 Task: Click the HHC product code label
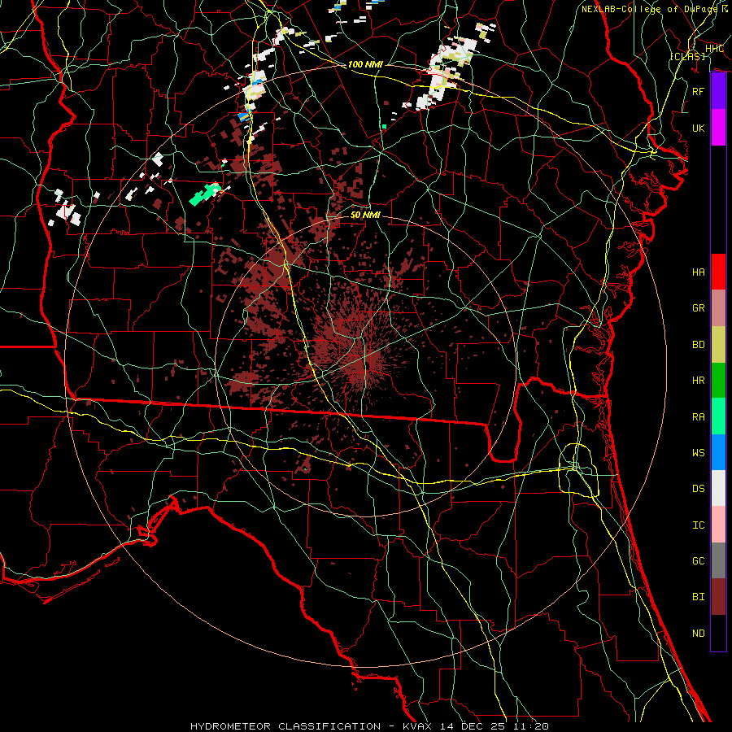(714, 49)
